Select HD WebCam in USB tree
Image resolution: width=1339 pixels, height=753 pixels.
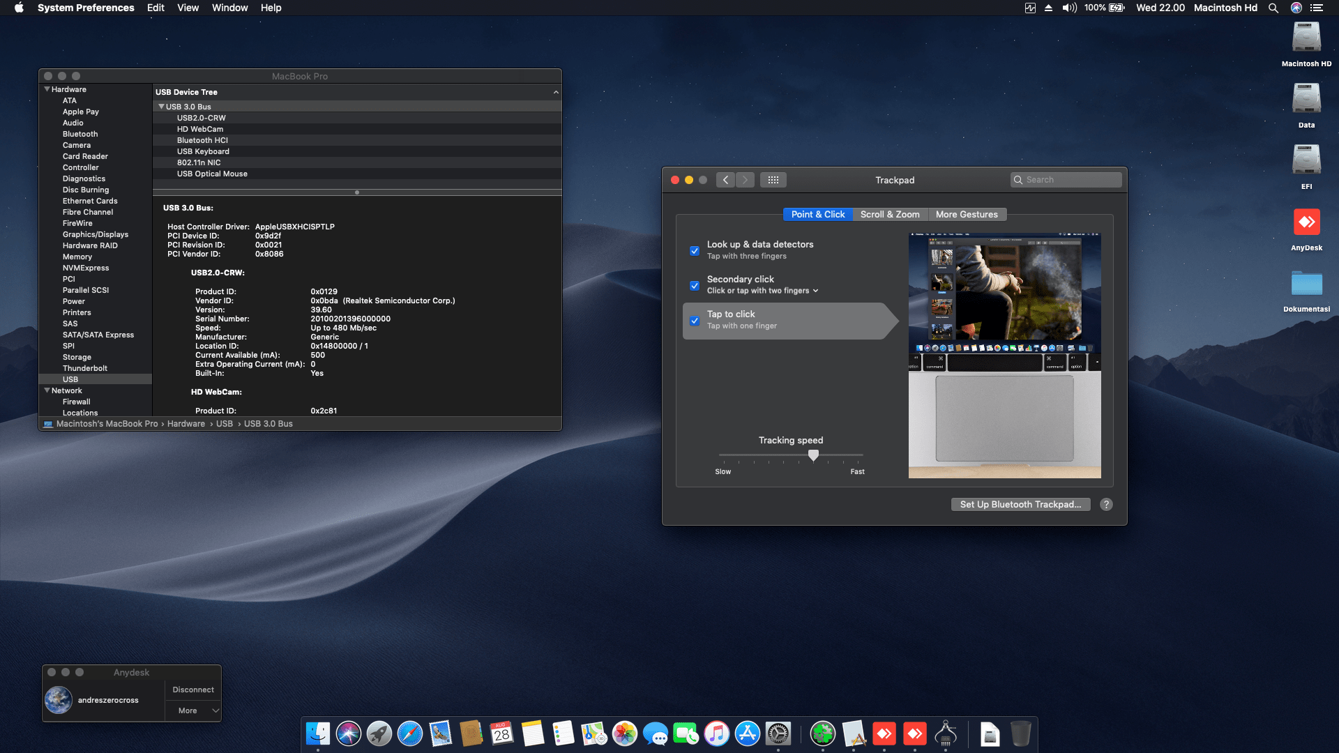(x=357, y=129)
